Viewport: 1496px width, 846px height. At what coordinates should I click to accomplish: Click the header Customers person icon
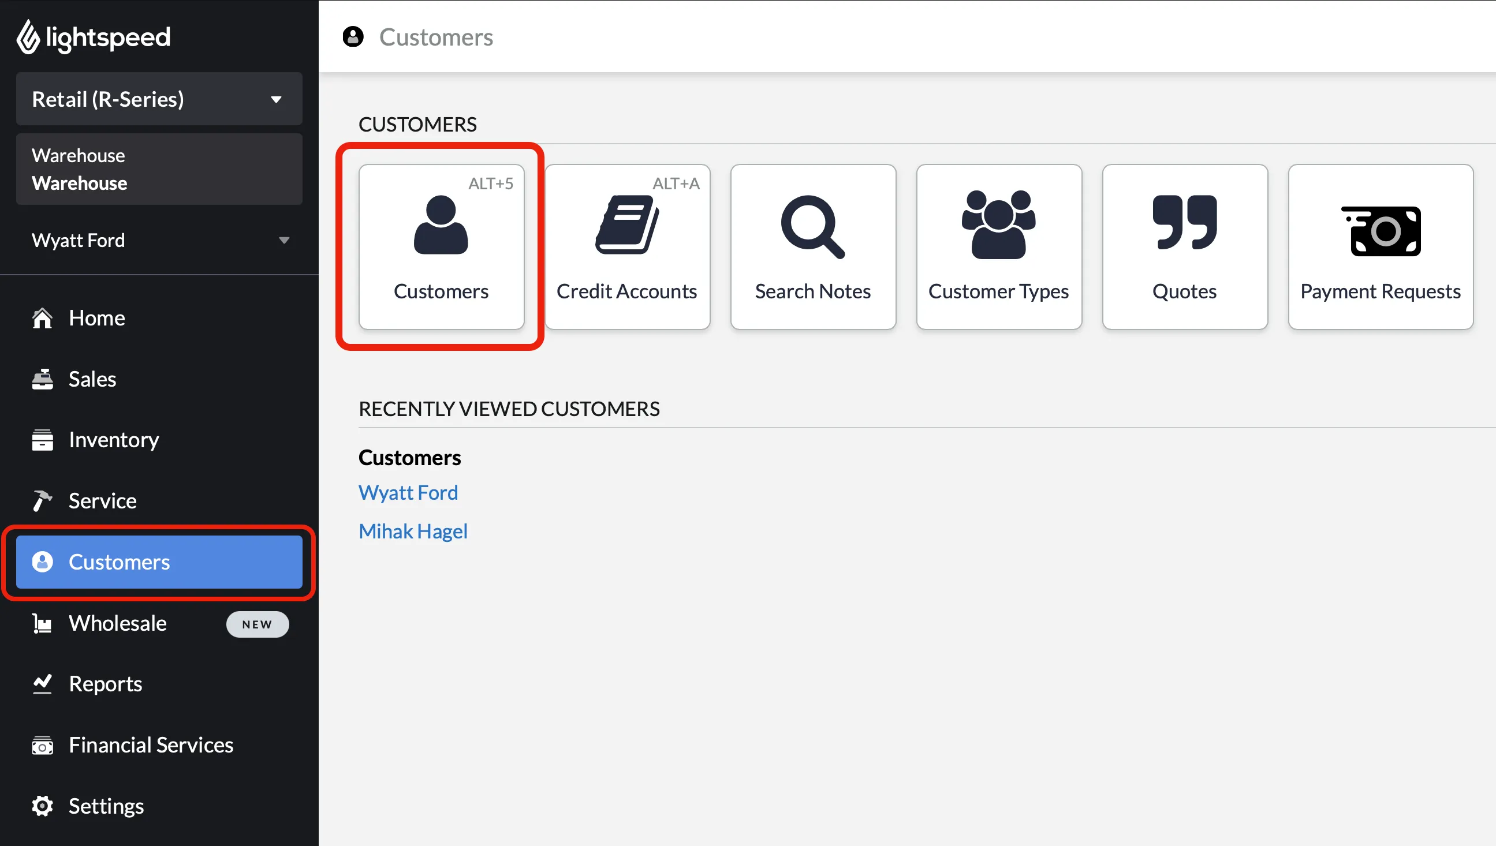pos(353,36)
